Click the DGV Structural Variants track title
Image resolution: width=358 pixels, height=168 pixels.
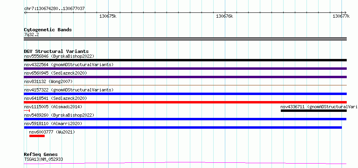click(56, 51)
